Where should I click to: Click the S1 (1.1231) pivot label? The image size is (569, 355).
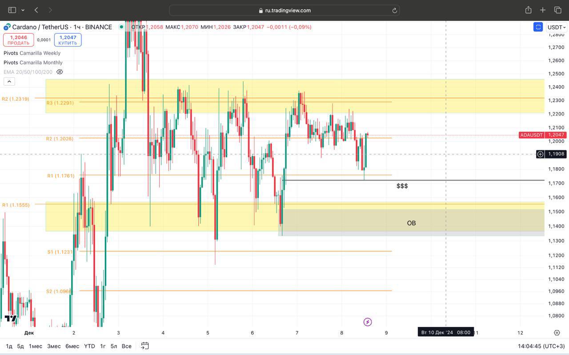[60, 252]
